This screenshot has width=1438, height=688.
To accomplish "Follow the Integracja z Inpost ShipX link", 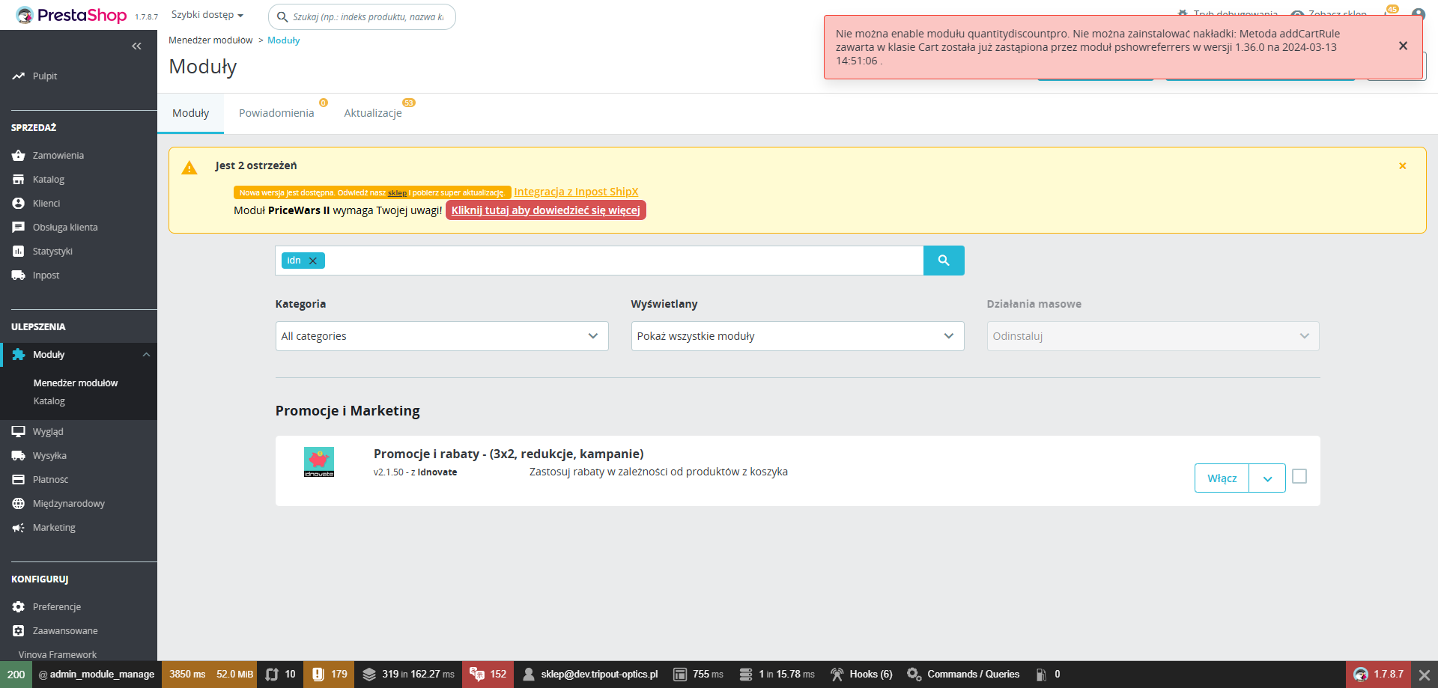I will [x=576, y=192].
